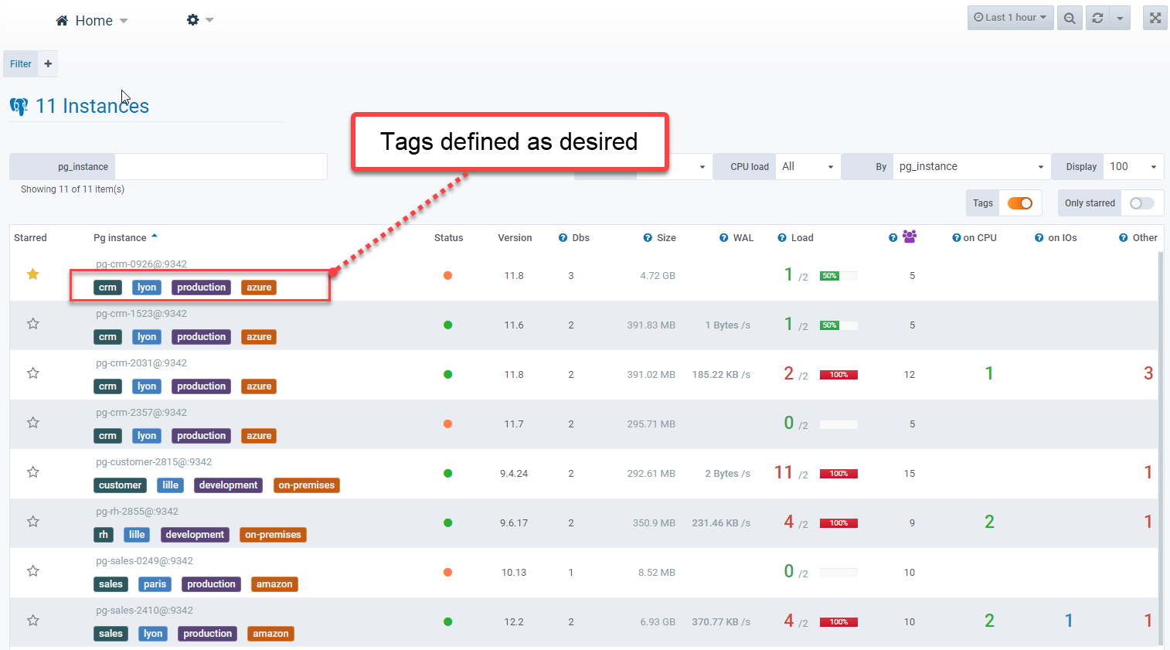Open the Display 100 dropdown
The width and height of the screenshot is (1170, 650).
[x=1133, y=167]
